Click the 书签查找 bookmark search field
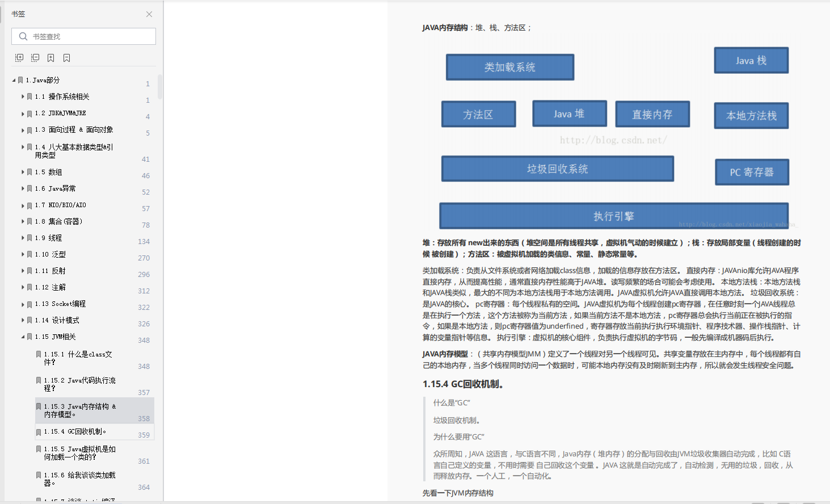 (83, 36)
